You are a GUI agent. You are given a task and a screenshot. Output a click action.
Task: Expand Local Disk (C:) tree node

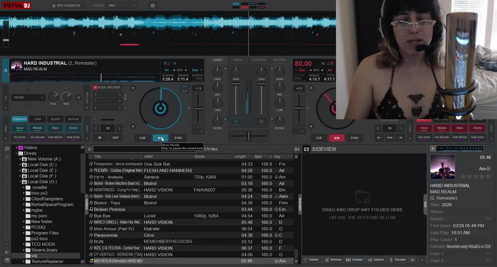point(20,165)
